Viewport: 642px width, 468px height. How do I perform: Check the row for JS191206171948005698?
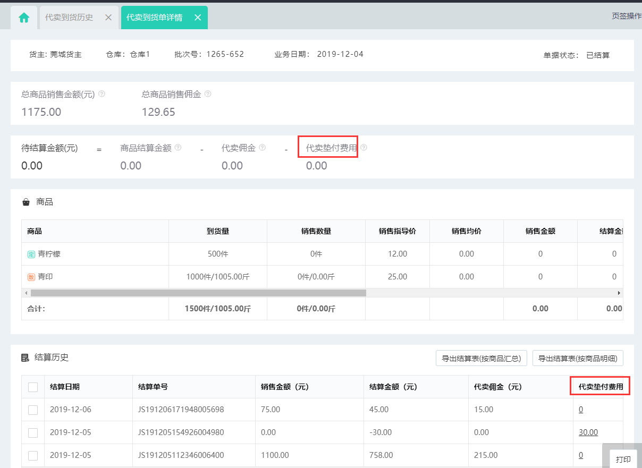point(33,410)
